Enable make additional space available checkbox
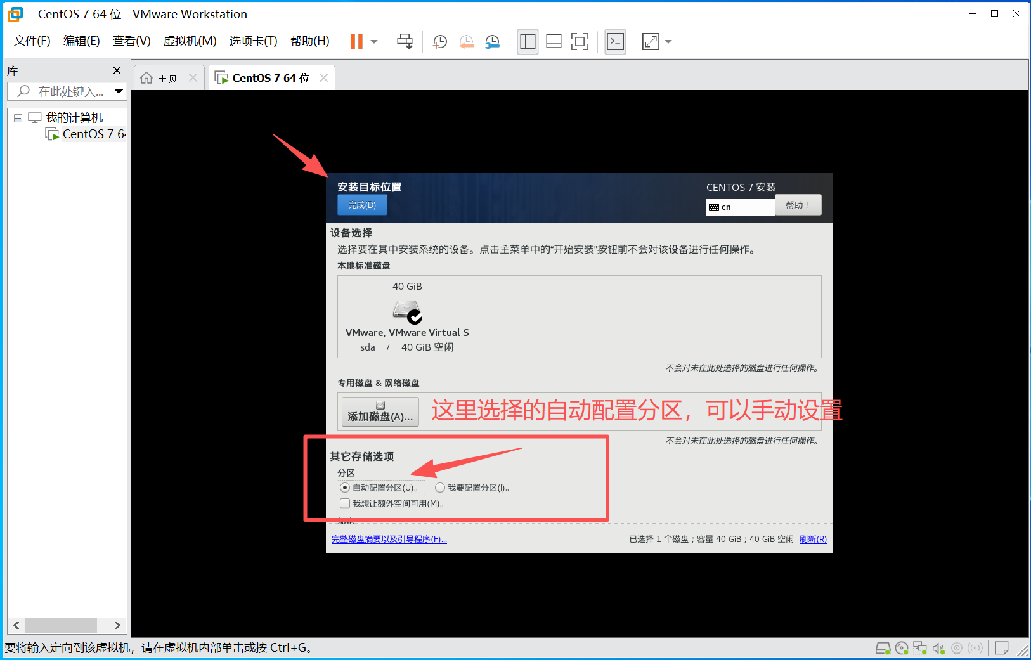This screenshot has height=660, width=1031. tap(345, 503)
